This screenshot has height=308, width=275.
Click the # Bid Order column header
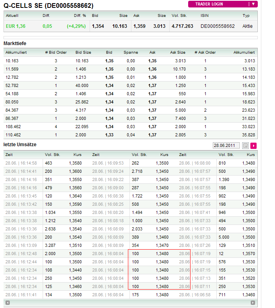pyautogui.click(x=56, y=53)
